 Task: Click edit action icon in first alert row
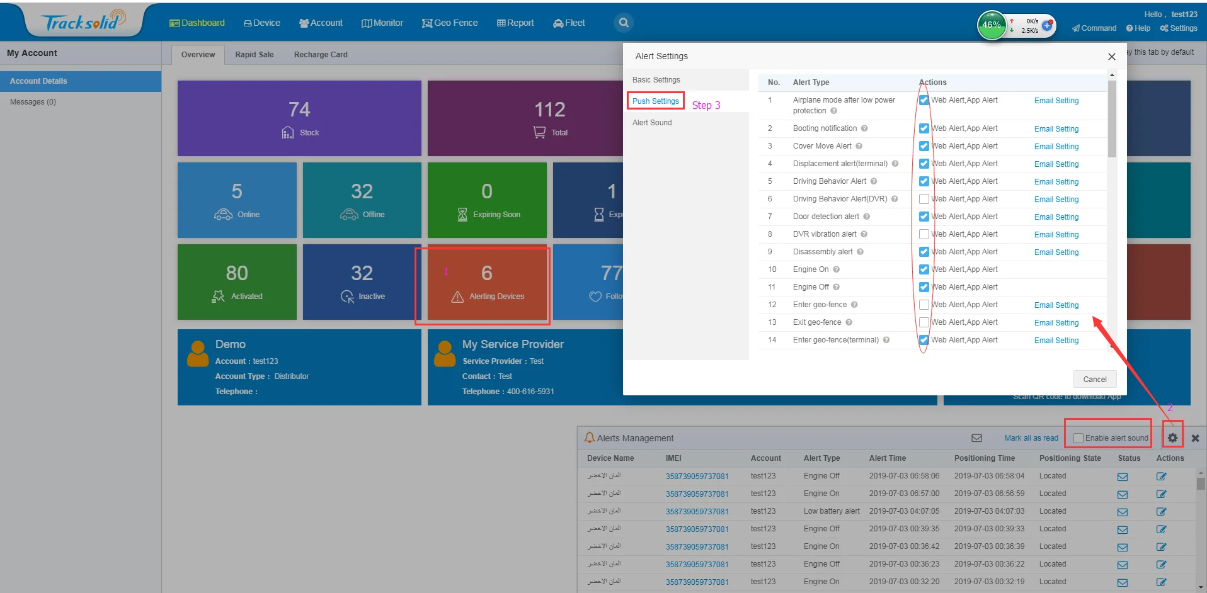tap(1161, 477)
